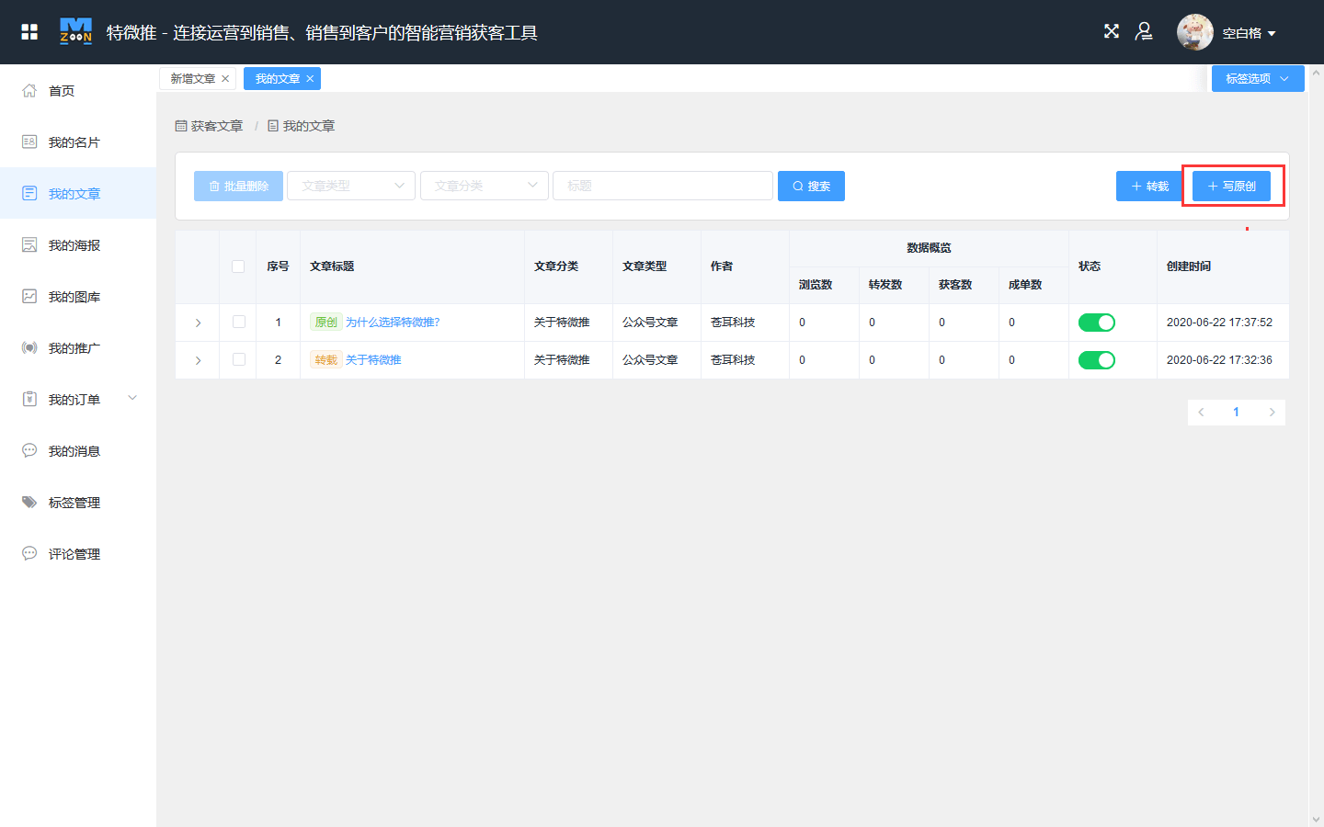Click the 写原创 button

[1231, 186]
